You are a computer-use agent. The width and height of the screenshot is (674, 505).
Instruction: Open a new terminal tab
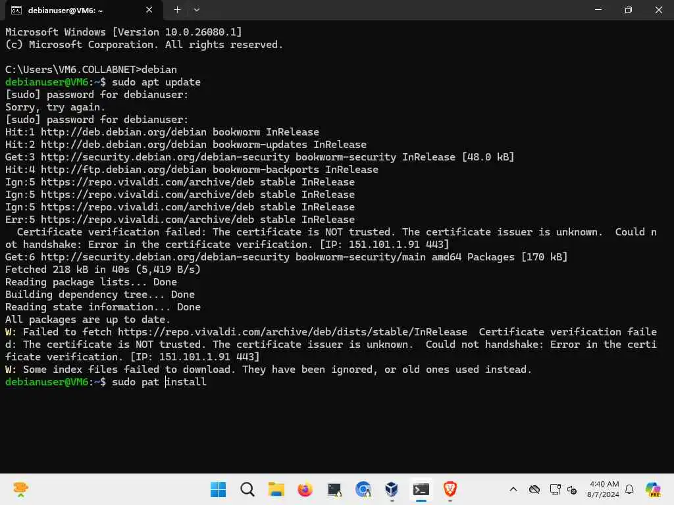[x=177, y=10]
